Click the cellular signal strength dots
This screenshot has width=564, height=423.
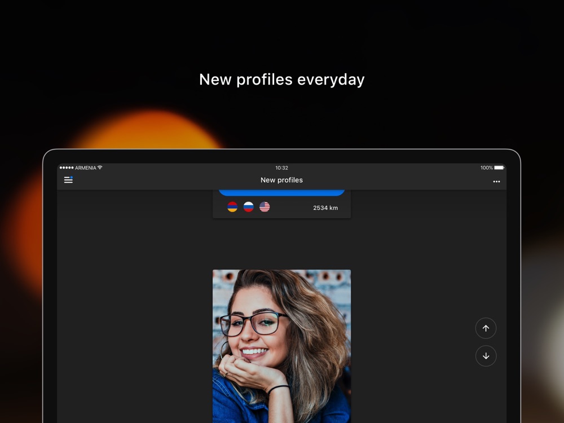pos(67,168)
